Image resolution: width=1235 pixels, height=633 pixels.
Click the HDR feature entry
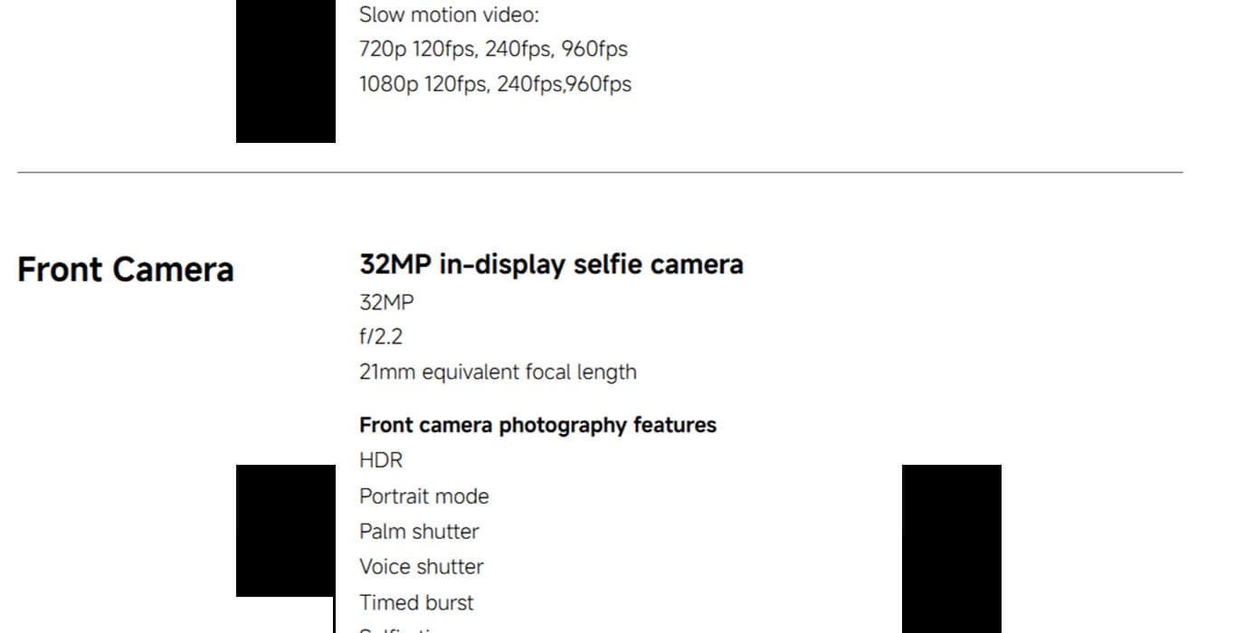pyautogui.click(x=381, y=460)
